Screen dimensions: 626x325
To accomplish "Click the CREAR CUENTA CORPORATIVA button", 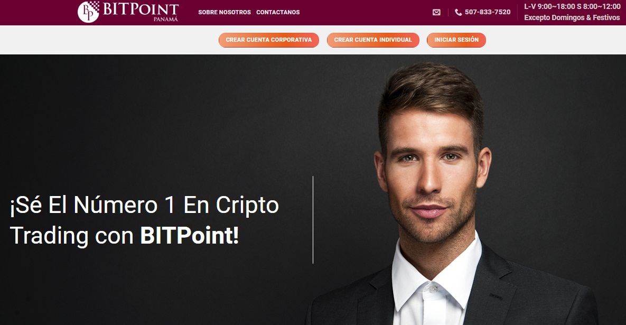I will pyautogui.click(x=269, y=40).
